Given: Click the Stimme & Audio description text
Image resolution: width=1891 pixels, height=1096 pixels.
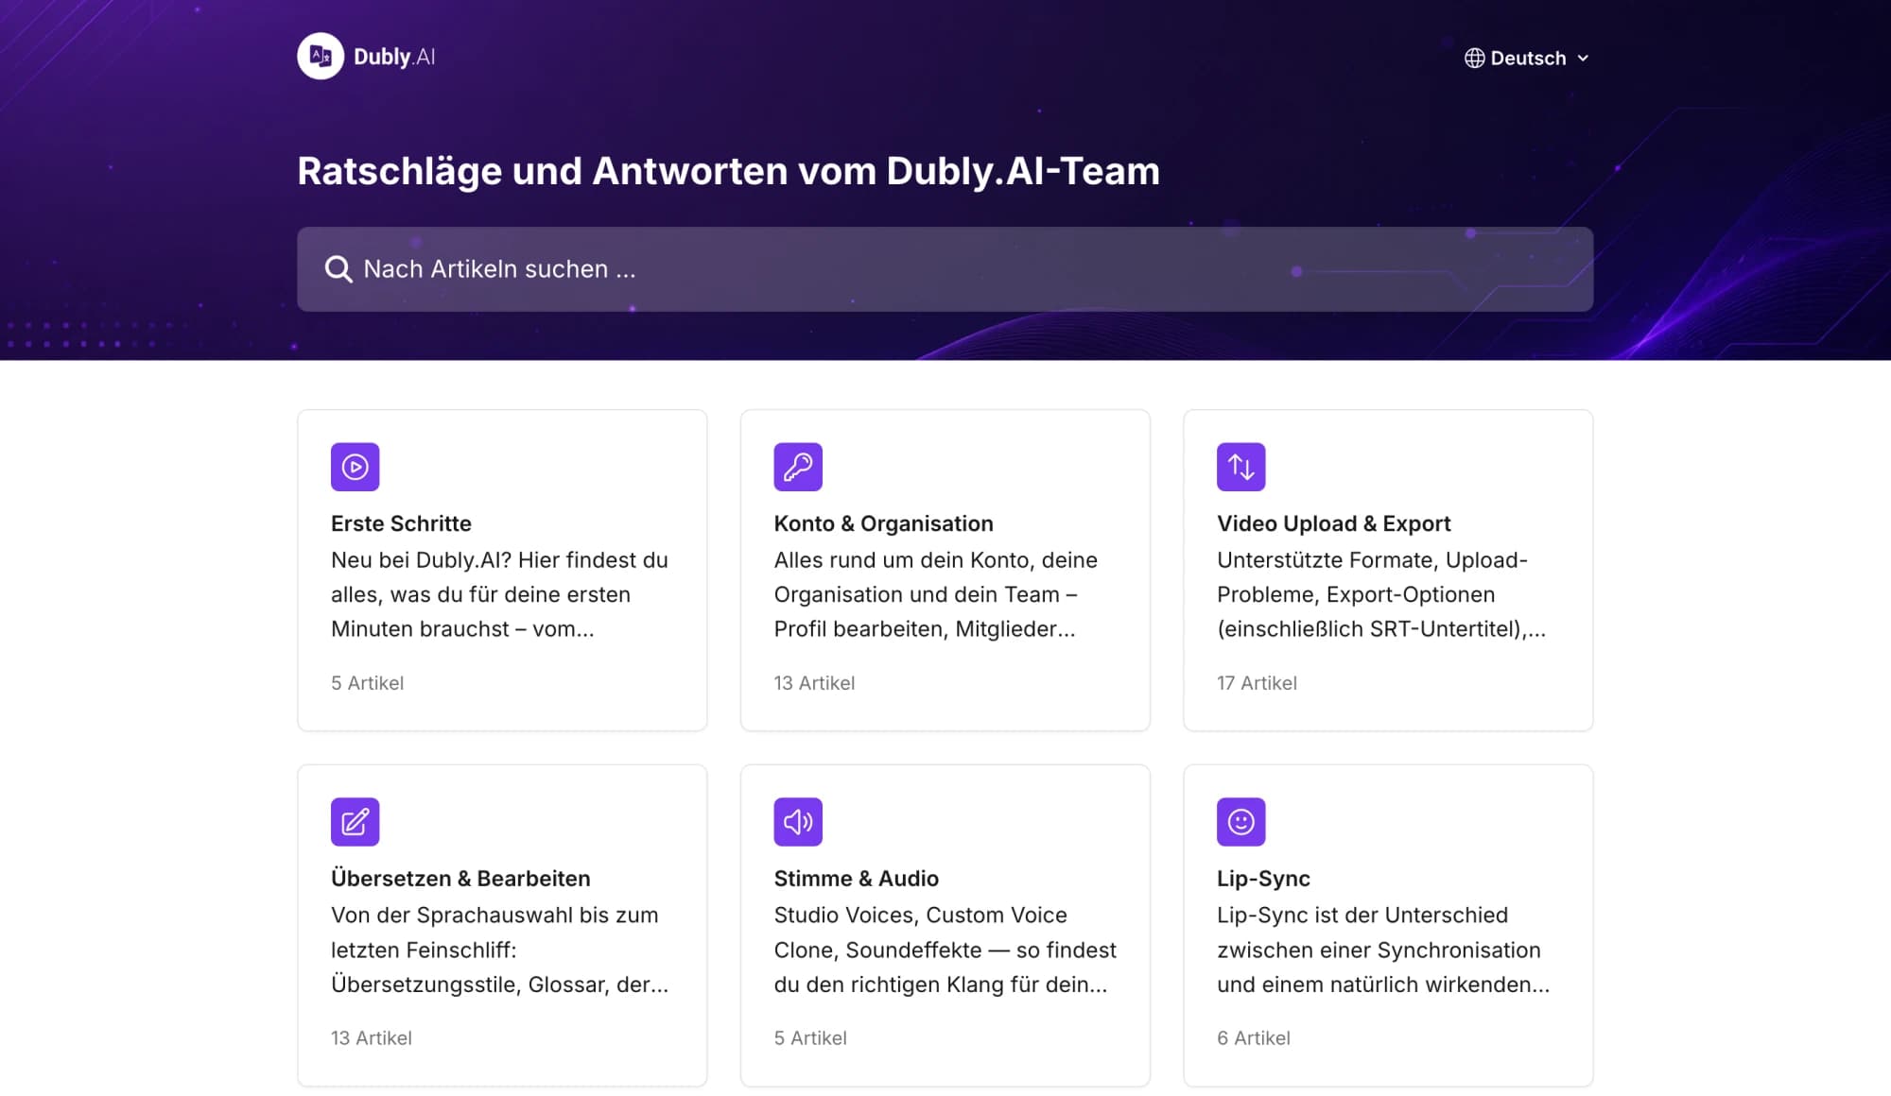Looking at the screenshot, I should pos(945,950).
